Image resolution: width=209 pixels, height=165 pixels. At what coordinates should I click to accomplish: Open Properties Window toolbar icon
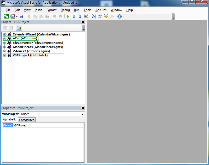tap(100, 16)
